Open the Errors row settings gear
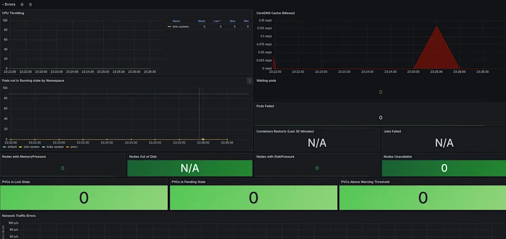The width and height of the screenshot is (506, 239). coord(22,5)
